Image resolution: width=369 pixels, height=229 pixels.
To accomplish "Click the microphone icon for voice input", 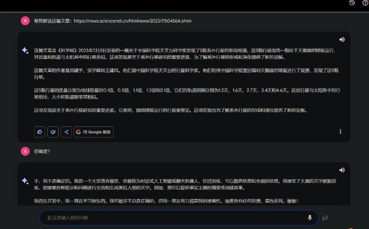I will tap(309, 217).
